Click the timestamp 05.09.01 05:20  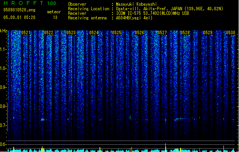(19, 17)
